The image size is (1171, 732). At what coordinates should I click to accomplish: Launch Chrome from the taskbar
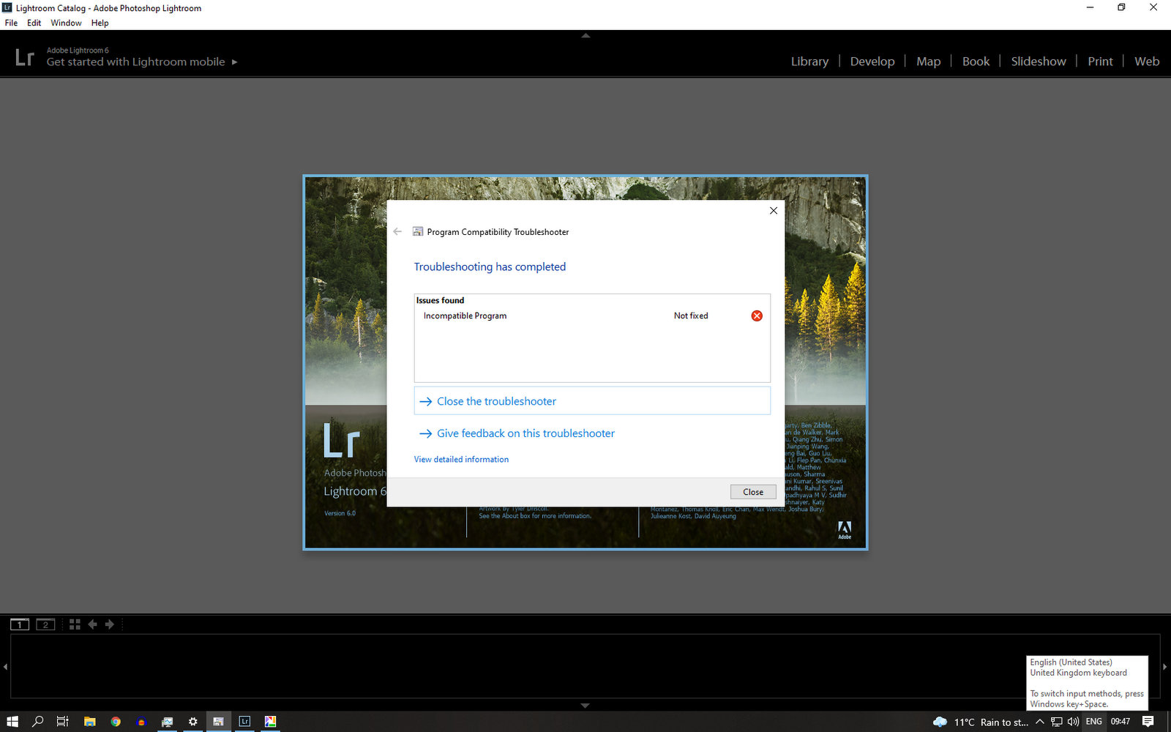coord(116,721)
